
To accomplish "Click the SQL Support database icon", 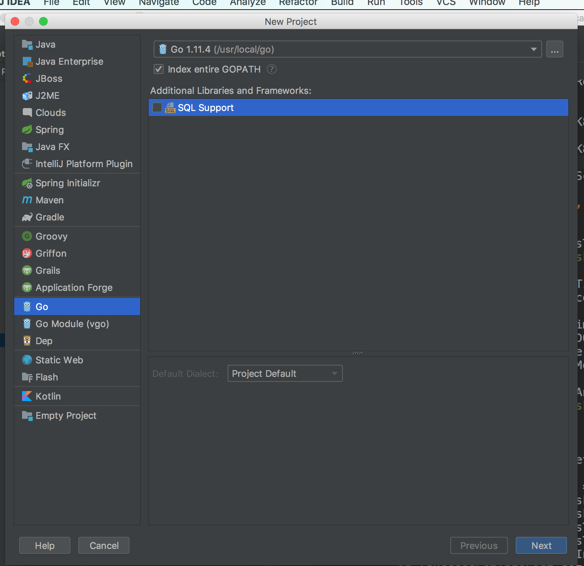I will click(x=170, y=108).
